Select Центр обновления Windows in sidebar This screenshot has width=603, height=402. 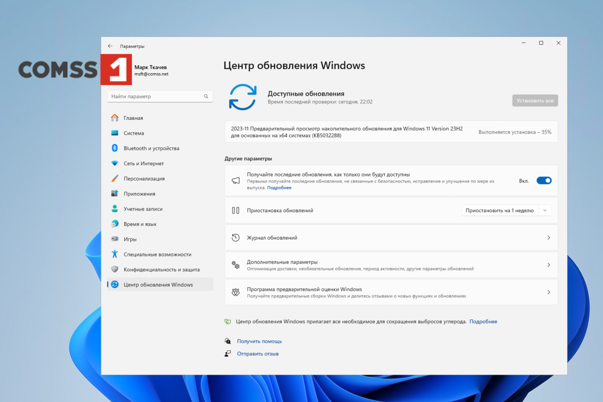(160, 285)
